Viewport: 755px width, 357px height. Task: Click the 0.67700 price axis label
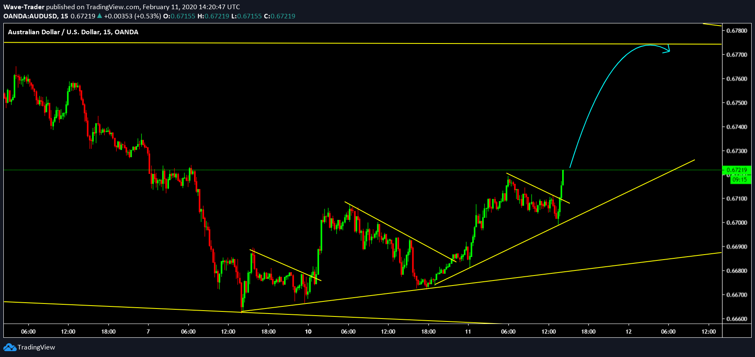click(x=737, y=55)
